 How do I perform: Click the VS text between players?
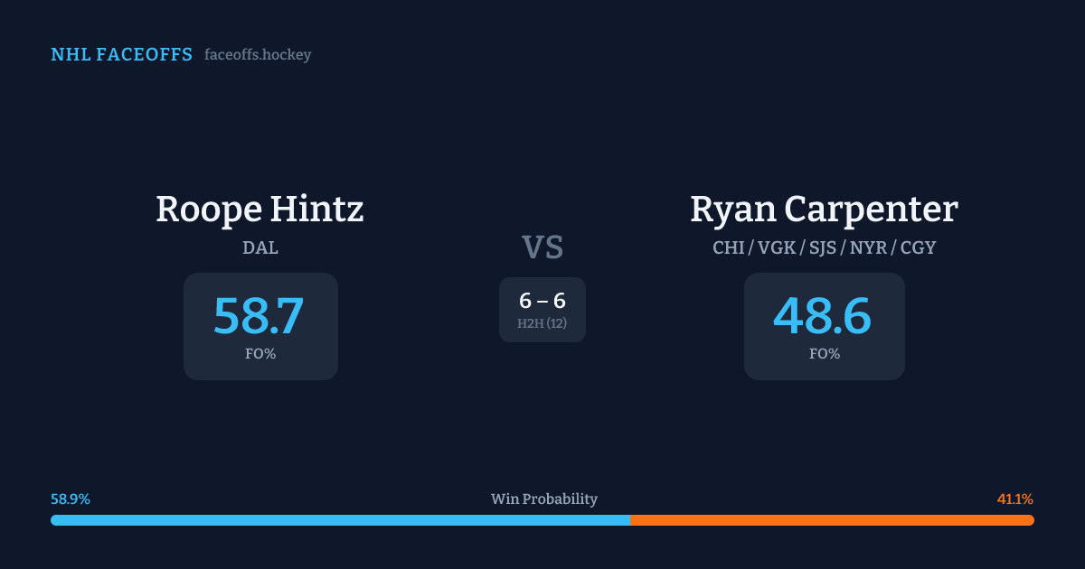[x=542, y=247]
